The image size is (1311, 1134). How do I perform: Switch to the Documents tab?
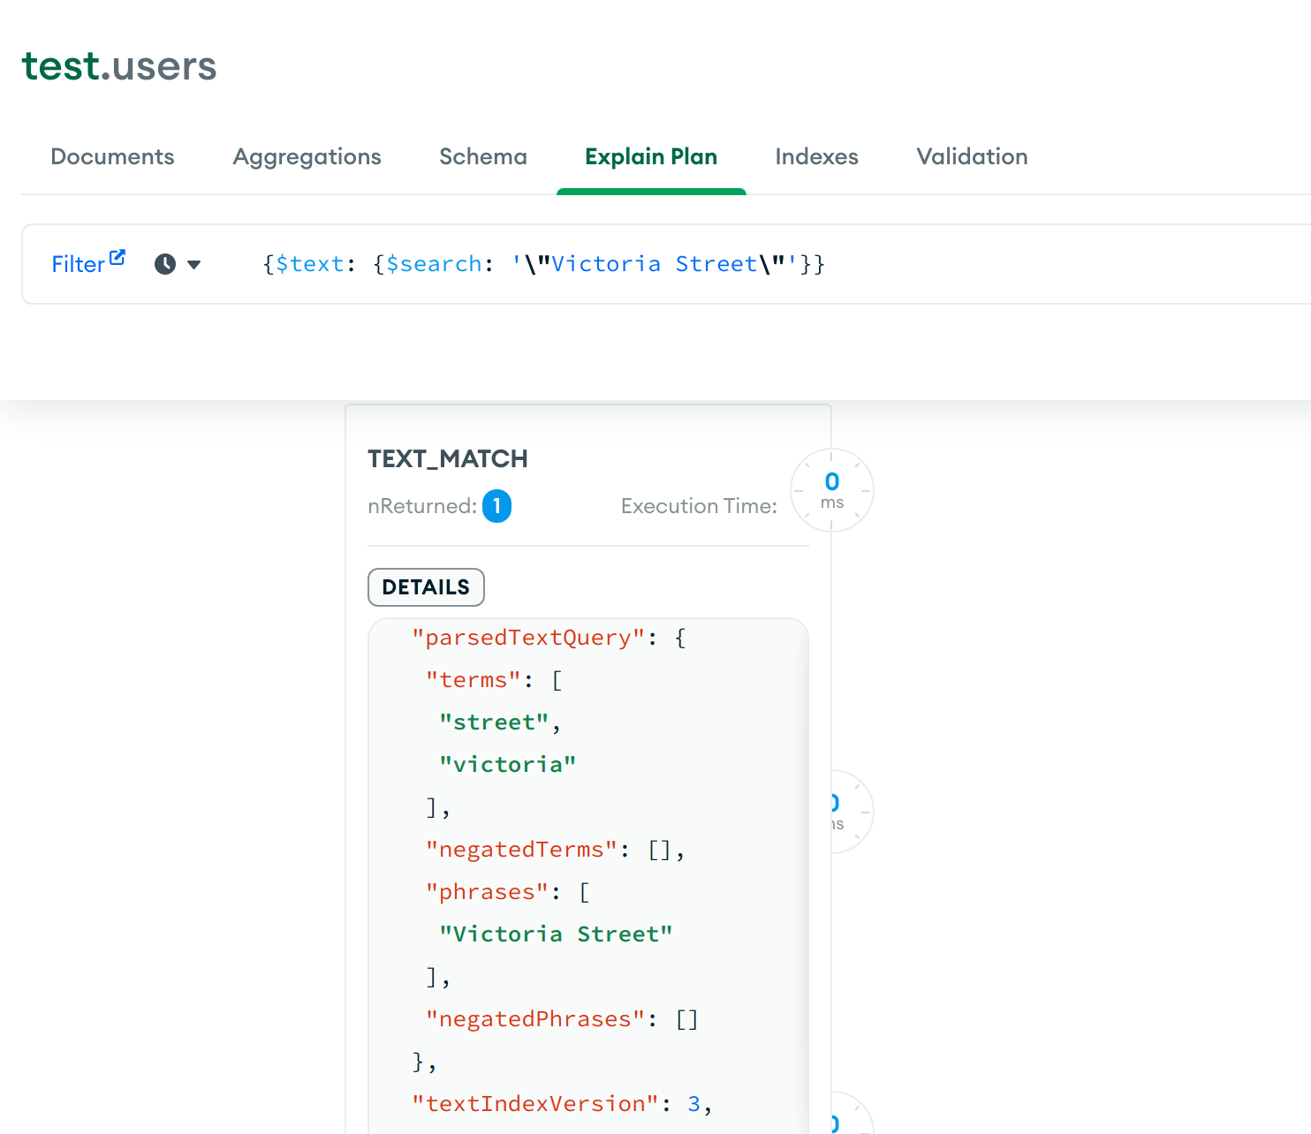tap(112, 156)
